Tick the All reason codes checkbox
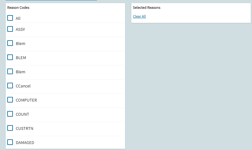This screenshot has width=252, height=150. click(10, 18)
